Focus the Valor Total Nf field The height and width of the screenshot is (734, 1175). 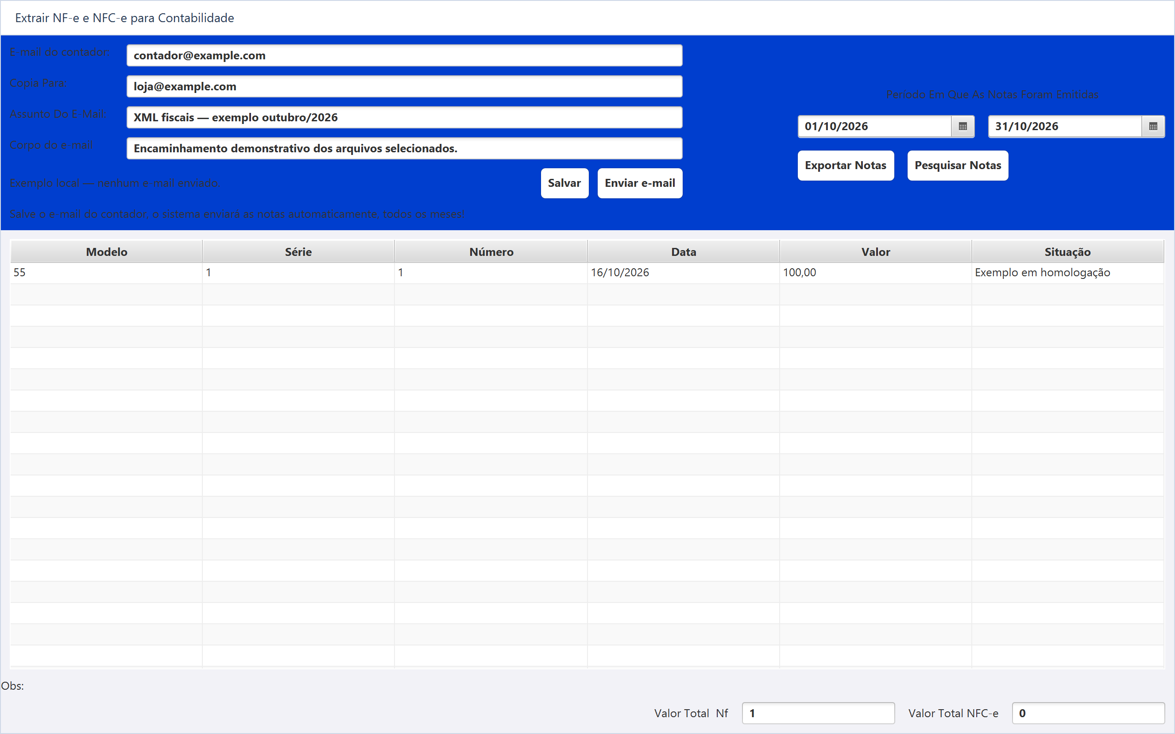[818, 713]
